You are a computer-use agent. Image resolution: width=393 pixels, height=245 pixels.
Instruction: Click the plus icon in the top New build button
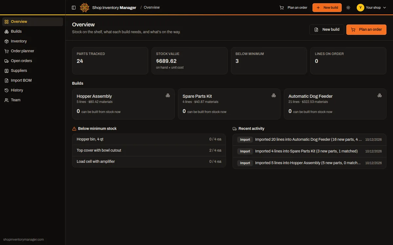click(318, 8)
